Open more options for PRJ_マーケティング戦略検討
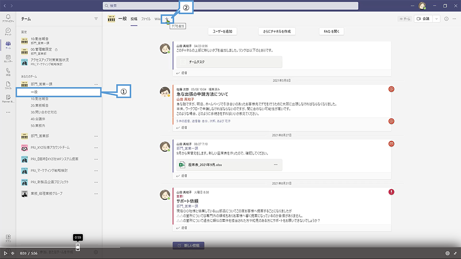 (96, 171)
